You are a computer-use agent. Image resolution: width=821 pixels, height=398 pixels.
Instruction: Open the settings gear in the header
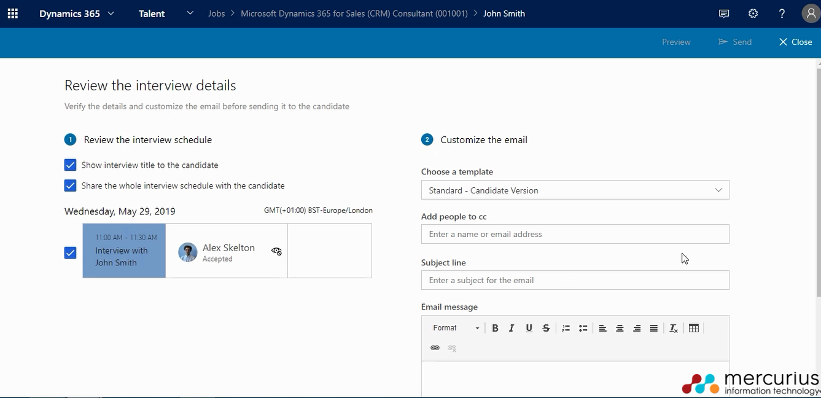753,14
